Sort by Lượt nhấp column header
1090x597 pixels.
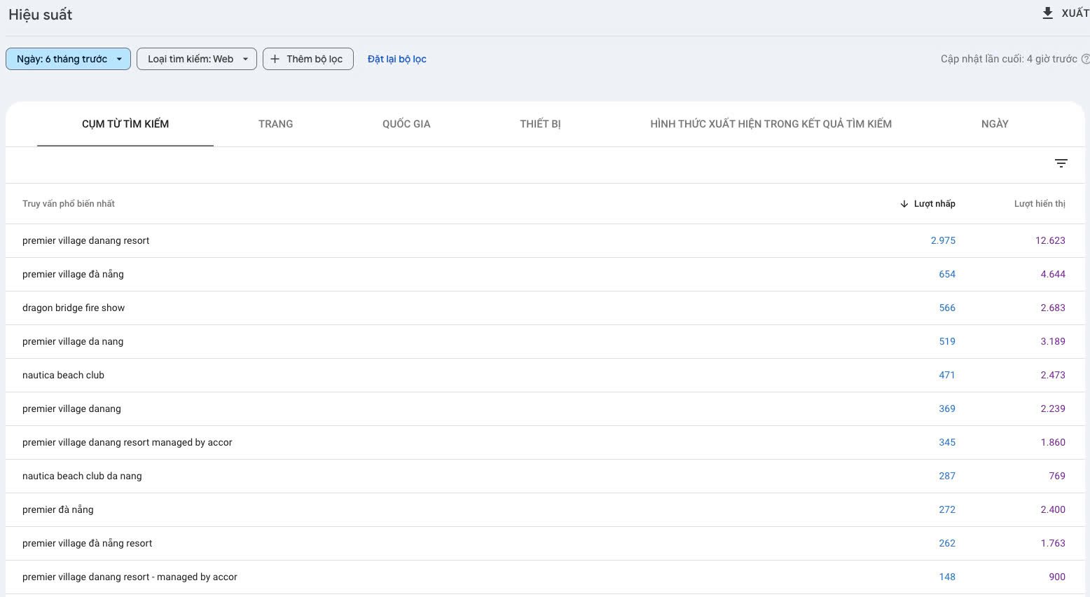934,204
